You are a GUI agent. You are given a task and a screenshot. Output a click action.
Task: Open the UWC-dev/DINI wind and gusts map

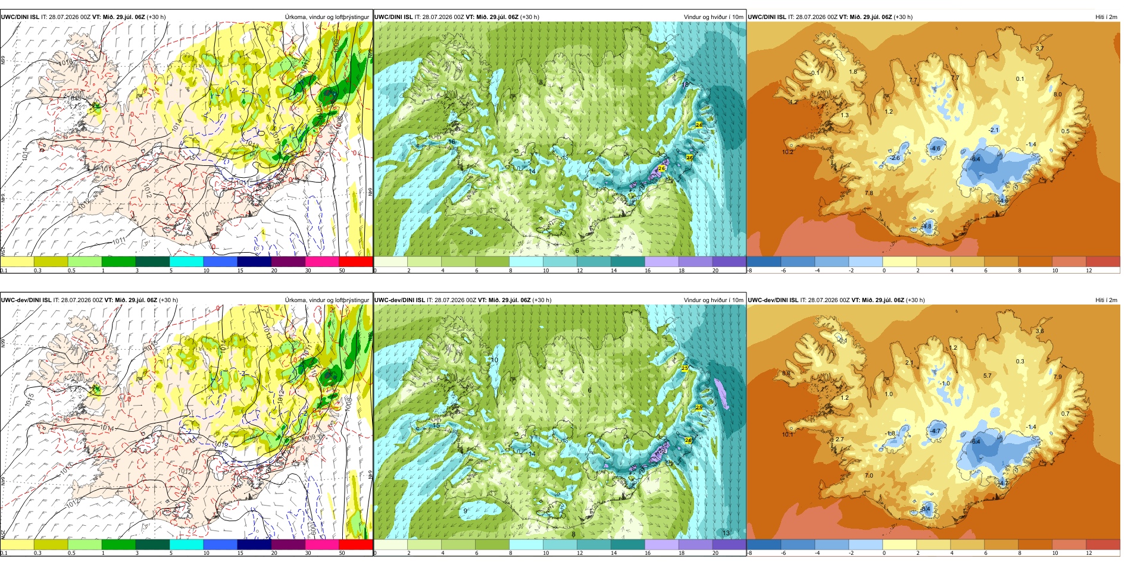(x=560, y=422)
